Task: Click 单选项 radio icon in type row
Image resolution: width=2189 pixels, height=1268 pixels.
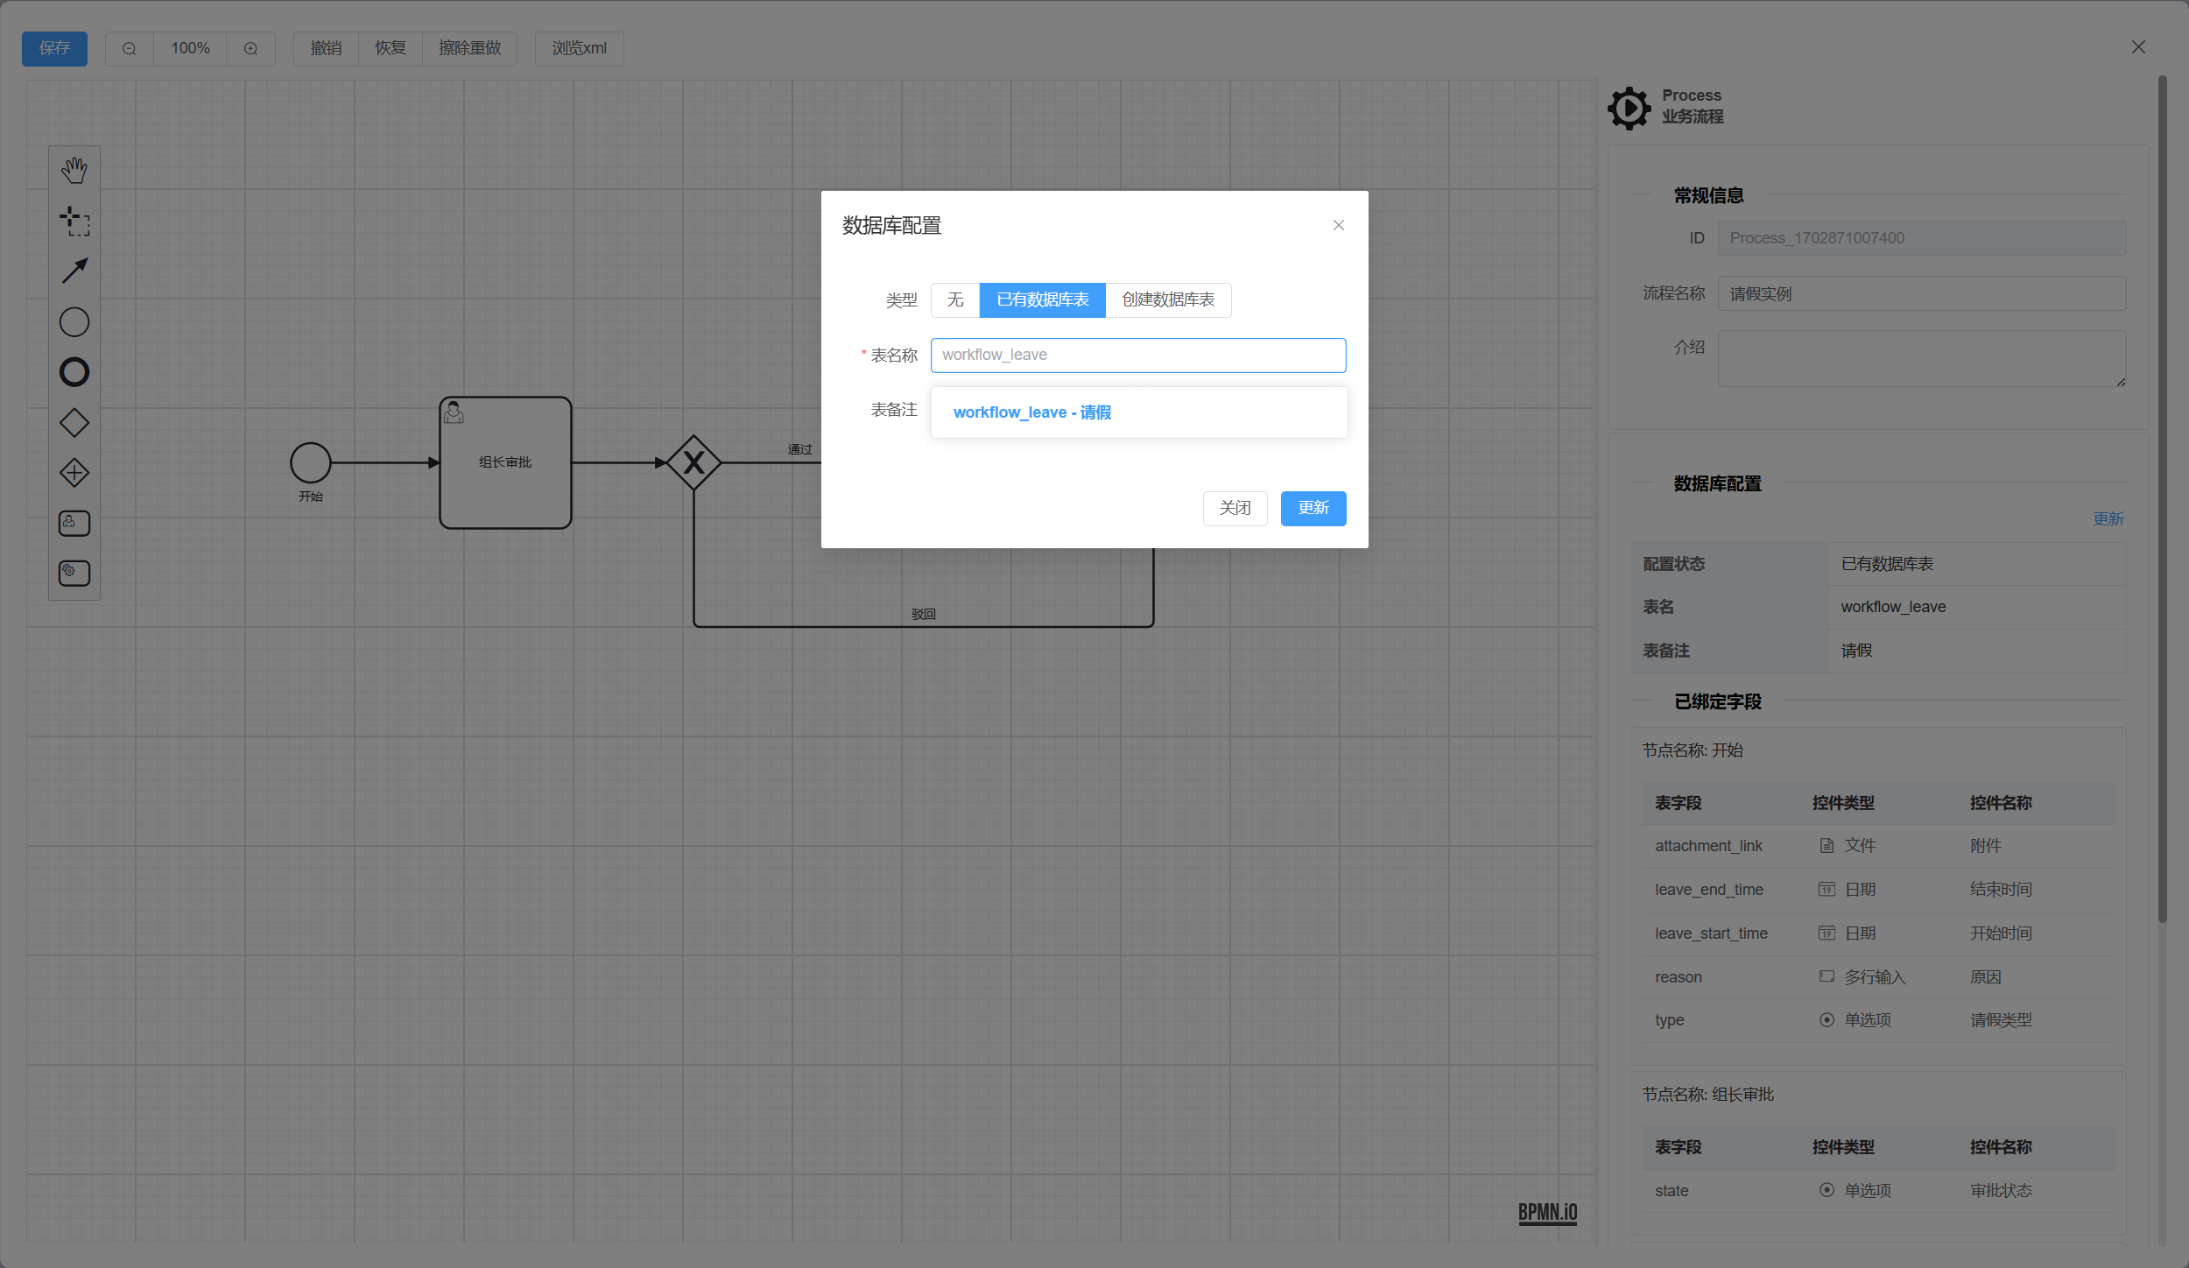Action: [1827, 1020]
